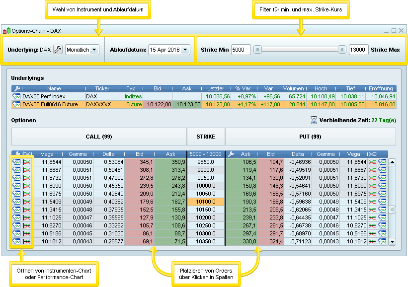Viewport: 408px width, 287px height.
Task: Click the options table scroll-up arrow
Action: [x=392, y=162]
